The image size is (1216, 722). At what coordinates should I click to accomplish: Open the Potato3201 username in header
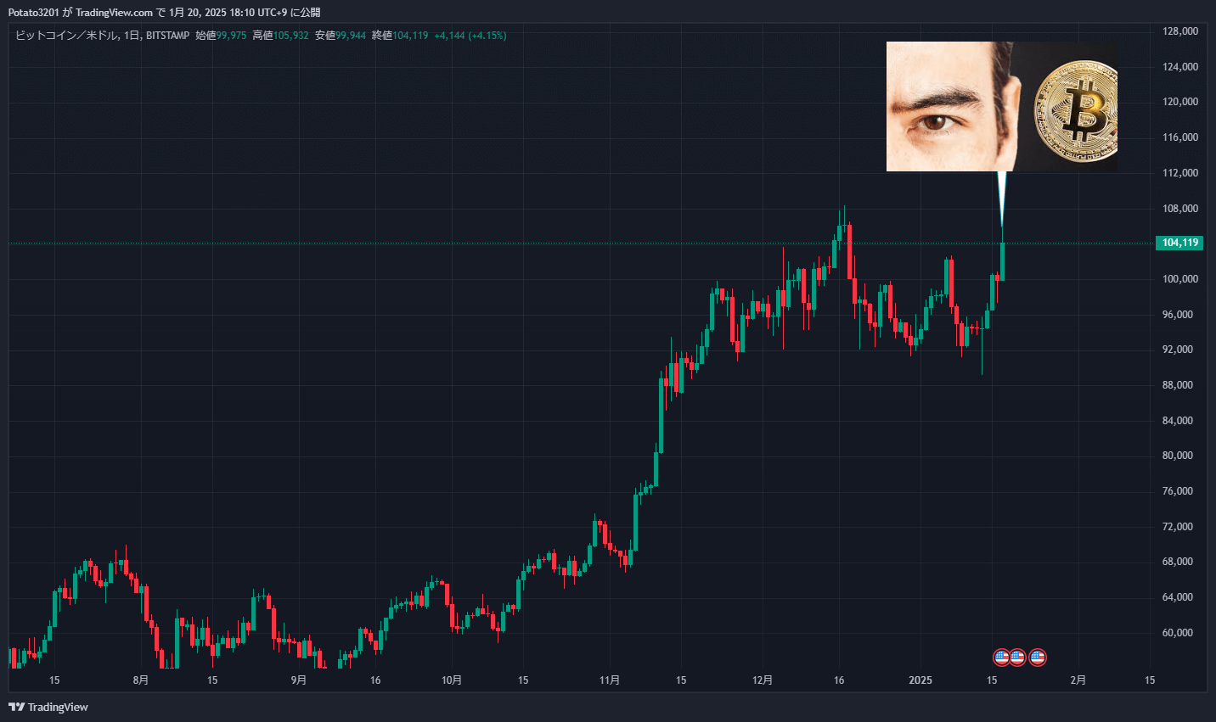[33, 13]
